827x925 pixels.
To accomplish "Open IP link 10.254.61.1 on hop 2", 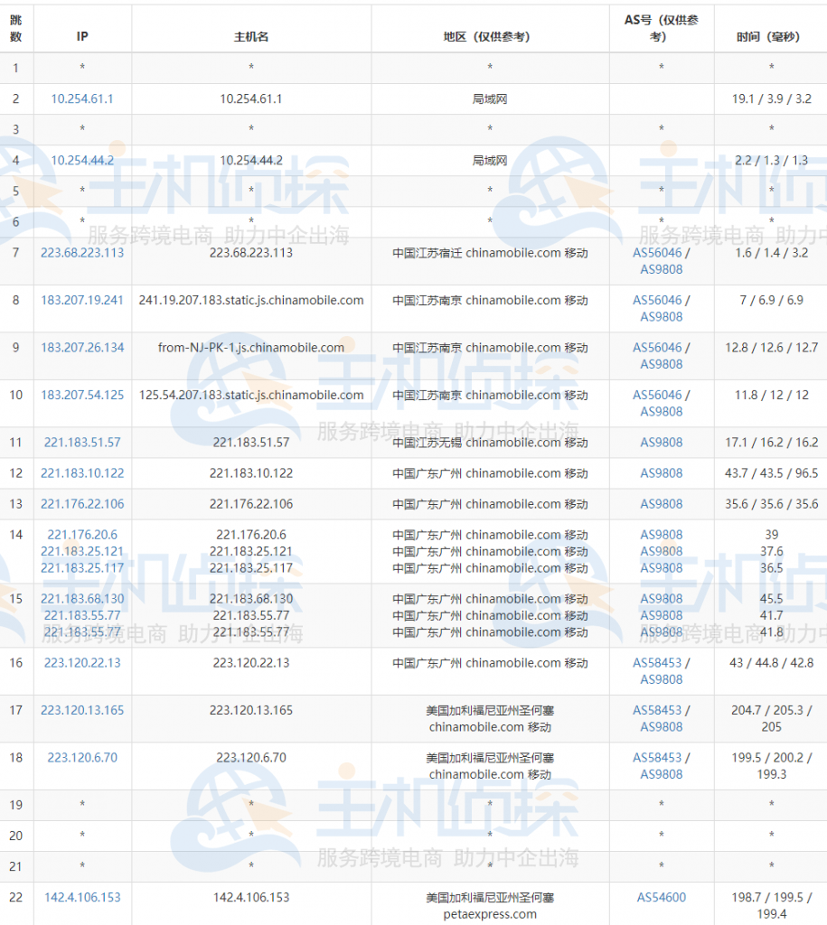I will [x=81, y=98].
